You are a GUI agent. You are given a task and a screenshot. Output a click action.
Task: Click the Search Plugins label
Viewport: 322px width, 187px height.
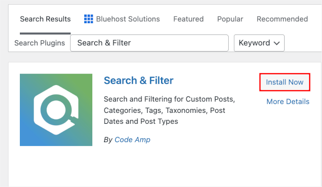[x=40, y=43]
